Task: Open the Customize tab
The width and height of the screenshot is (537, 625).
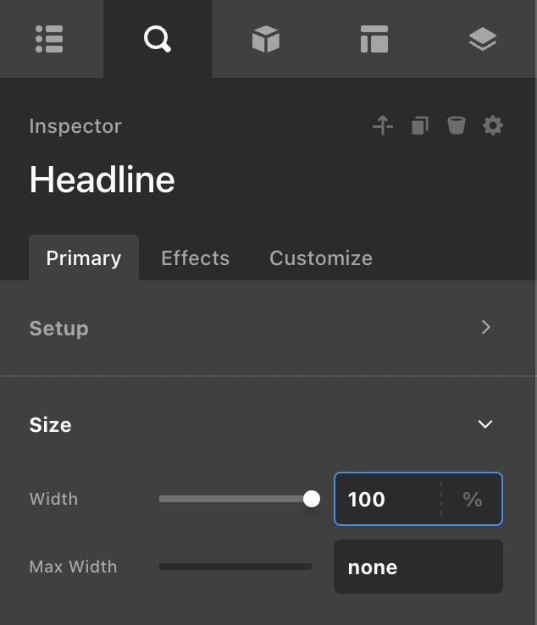Action: pos(321,258)
